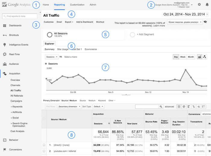Open the graduation cap education icon
This screenshot has width=211, height=156.
pos(205,22)
